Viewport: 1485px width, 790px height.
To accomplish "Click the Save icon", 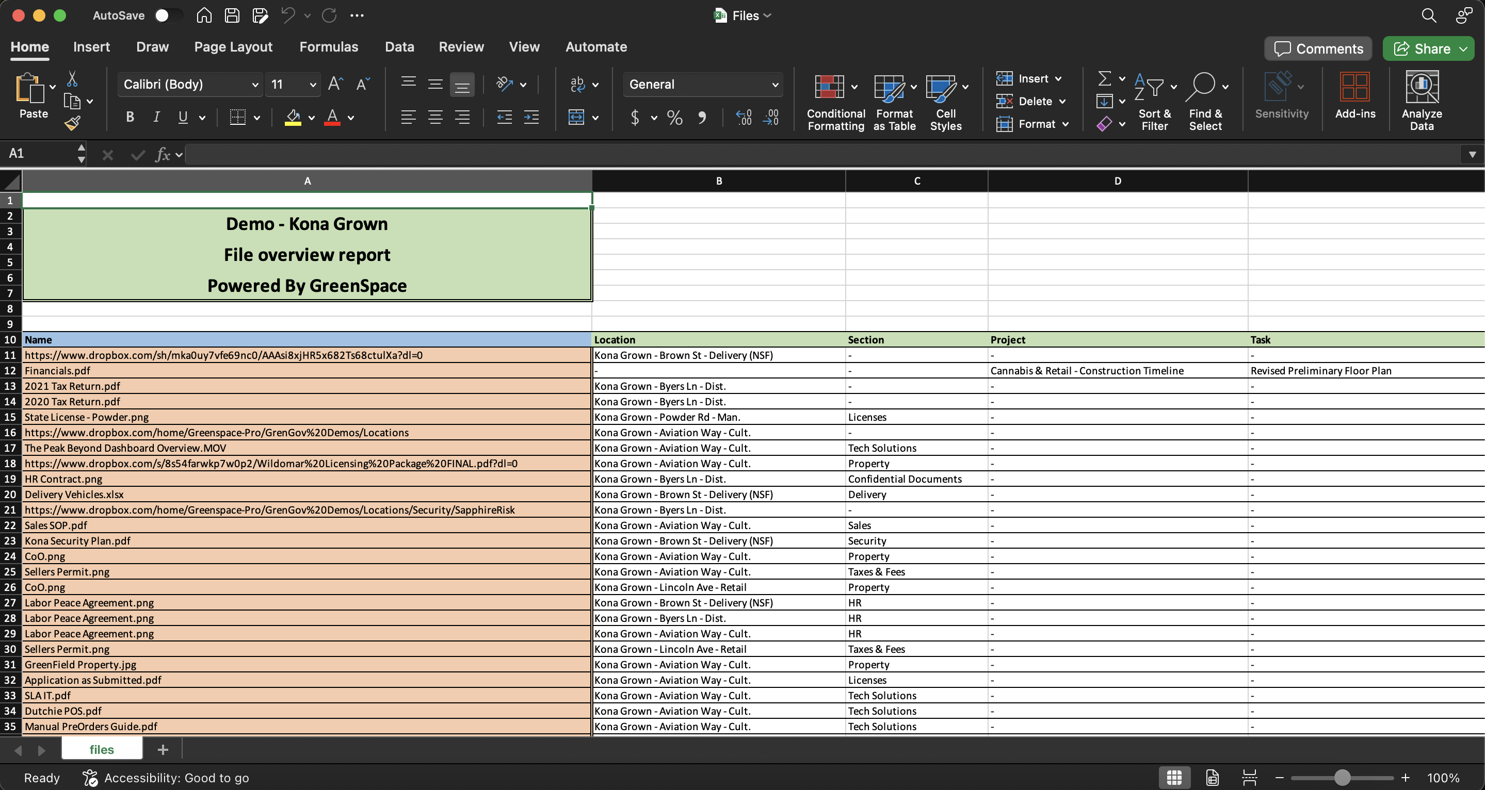I will [232, 15].
